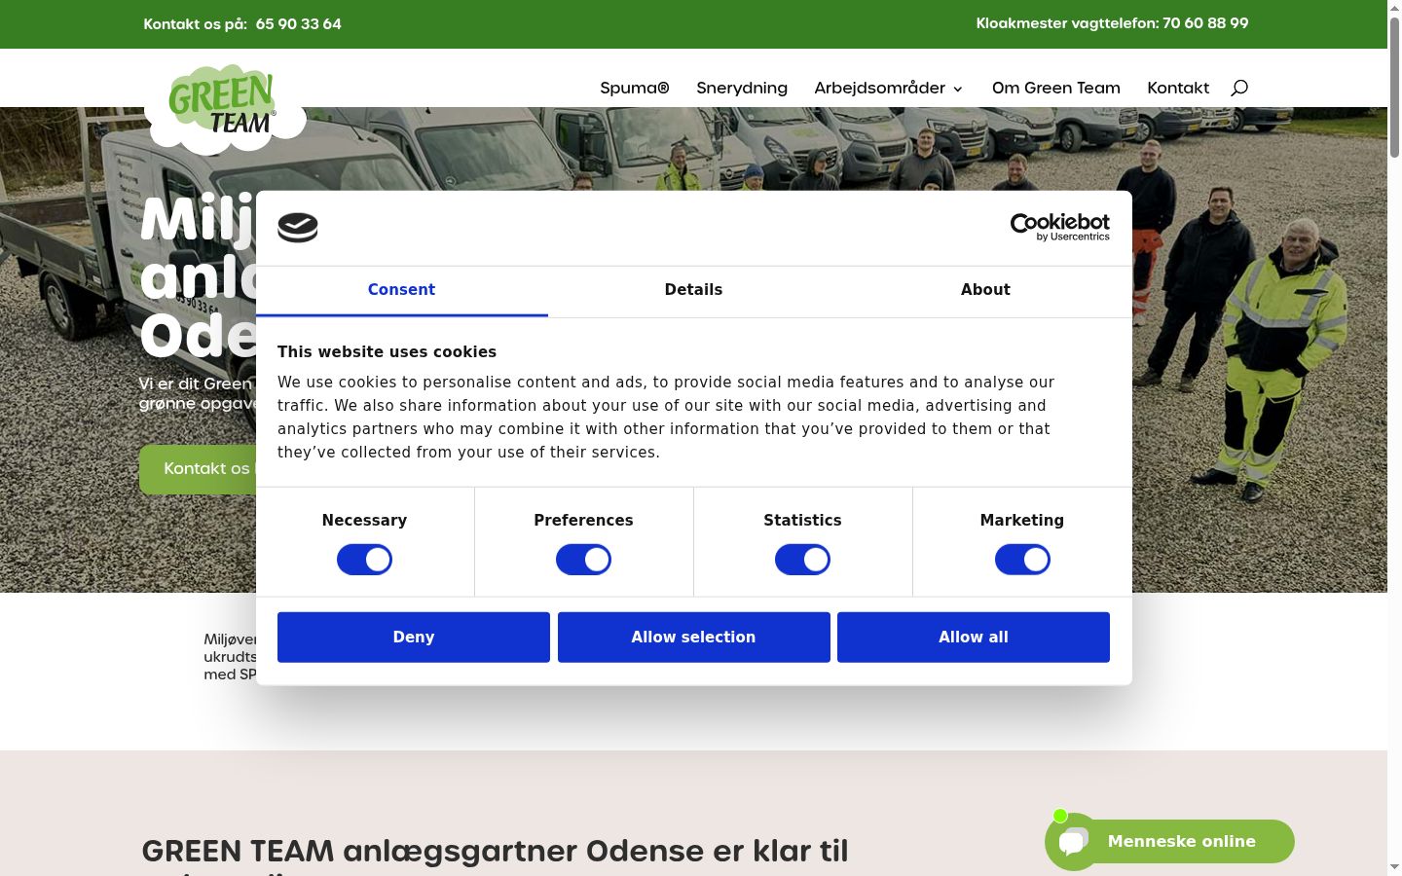The width and height of the screenshot is (1402, 876).
Task: Turn off the Statistics cookies switch
Action: pos(802,560)
